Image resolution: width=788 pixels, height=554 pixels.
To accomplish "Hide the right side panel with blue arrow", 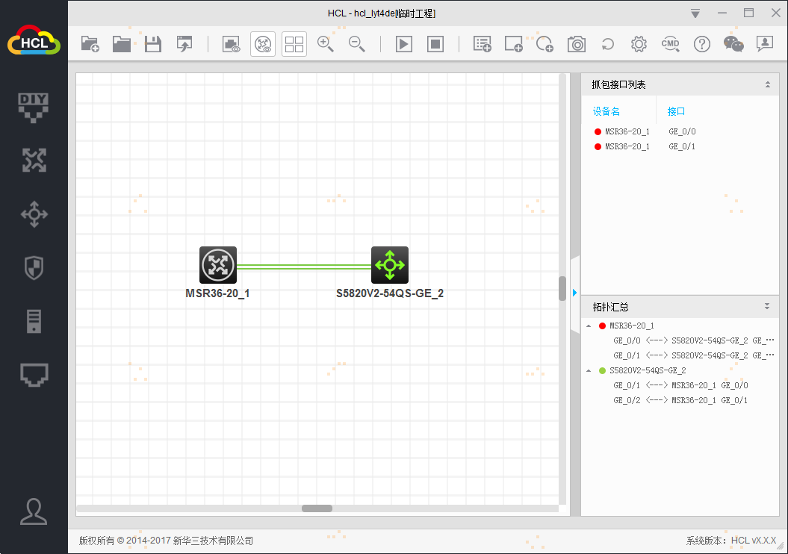I will coord(574,293).
